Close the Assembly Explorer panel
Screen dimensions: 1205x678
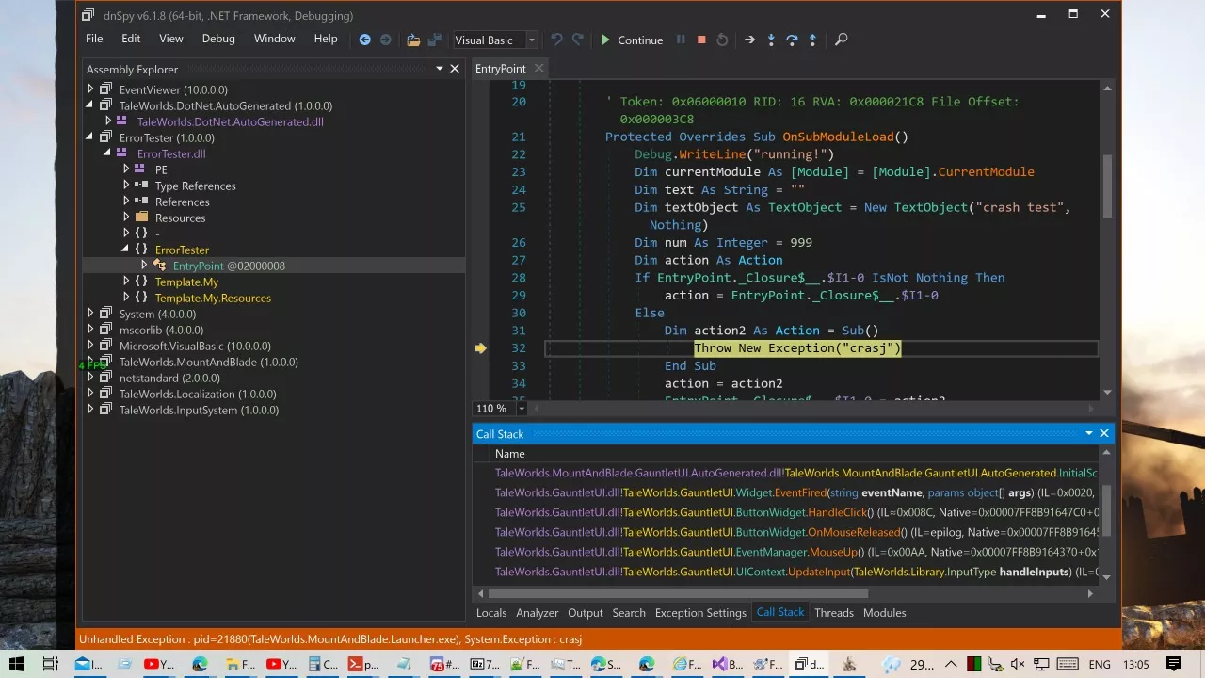(455, 69)
